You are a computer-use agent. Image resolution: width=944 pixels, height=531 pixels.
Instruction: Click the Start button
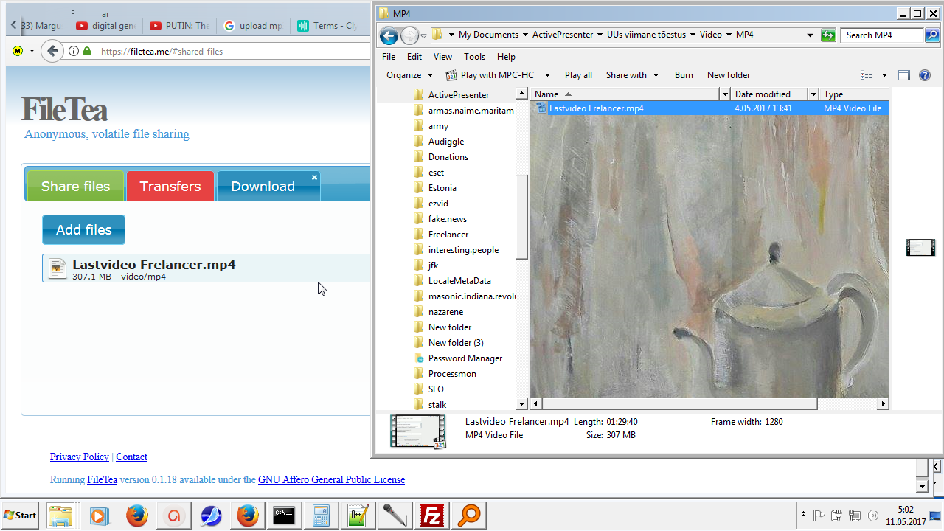[x=20, y=515]
